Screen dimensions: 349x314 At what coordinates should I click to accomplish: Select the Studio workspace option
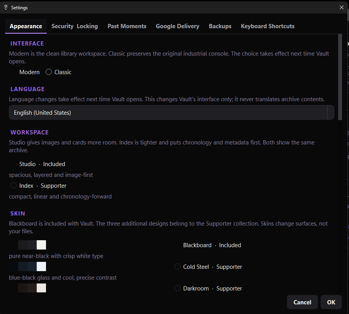pos(38,164)
